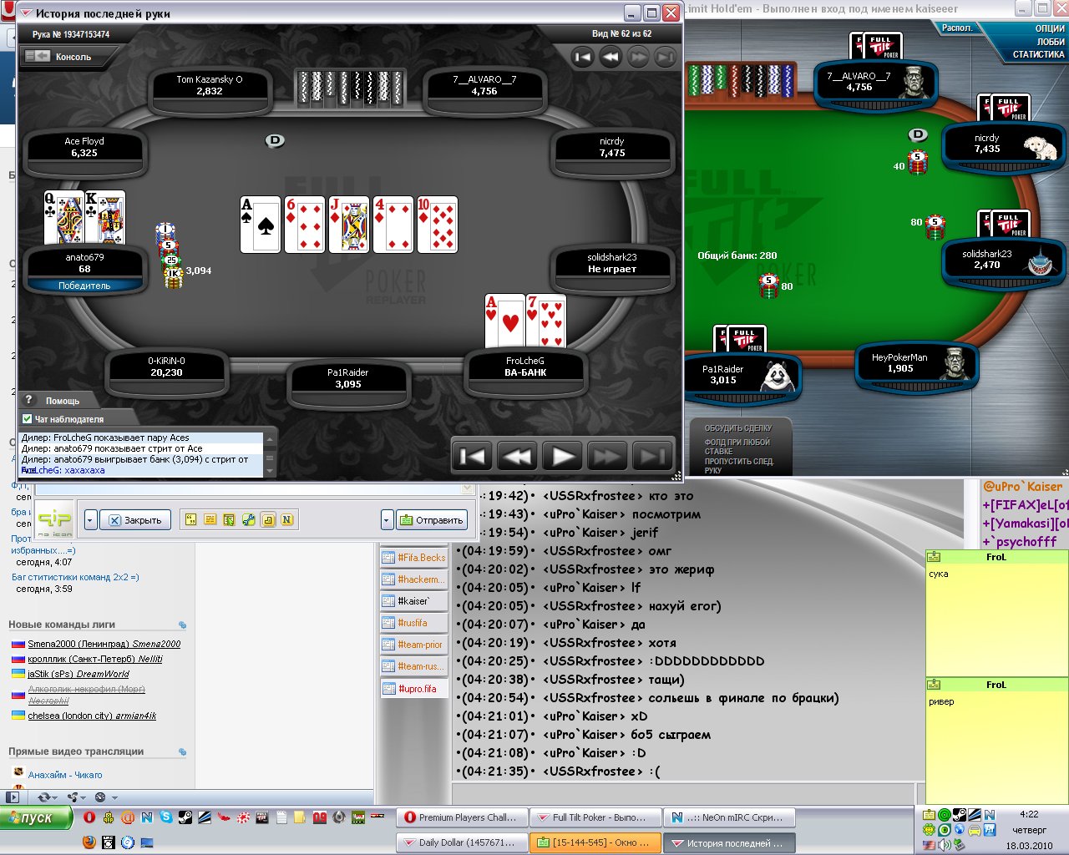Skip to beginning using bottom replayer control

tap(472, 456)
